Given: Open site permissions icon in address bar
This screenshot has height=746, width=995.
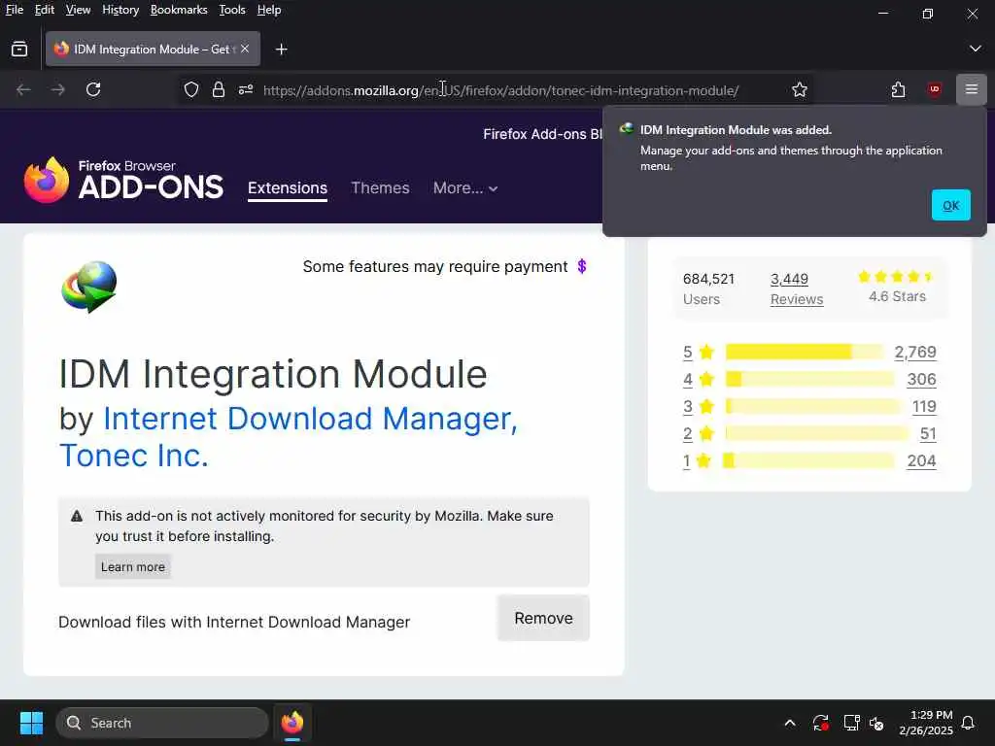Looking at the screenshot, I should pyautogui.click(x=246, y=90).
